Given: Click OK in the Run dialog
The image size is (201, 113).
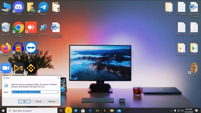Looking at the screenshot, I should click(x=24, y=101).
